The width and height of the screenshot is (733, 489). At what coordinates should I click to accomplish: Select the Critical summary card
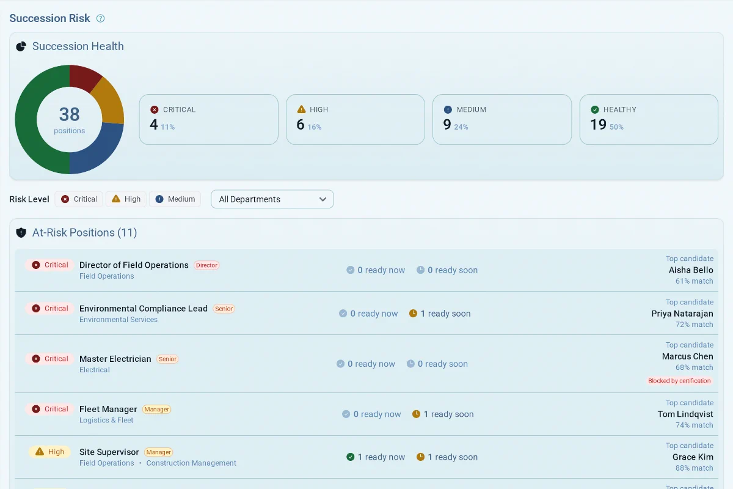[x=209, y=119]
